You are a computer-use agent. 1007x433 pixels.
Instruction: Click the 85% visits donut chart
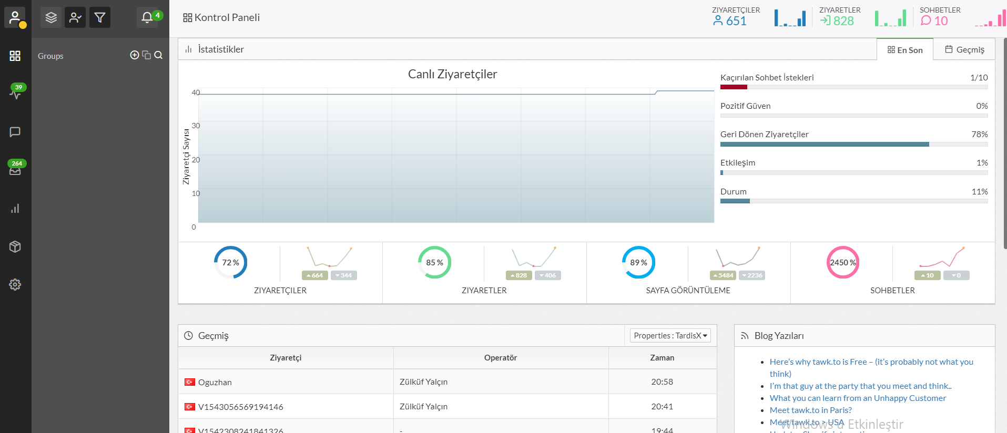point(434,262)
